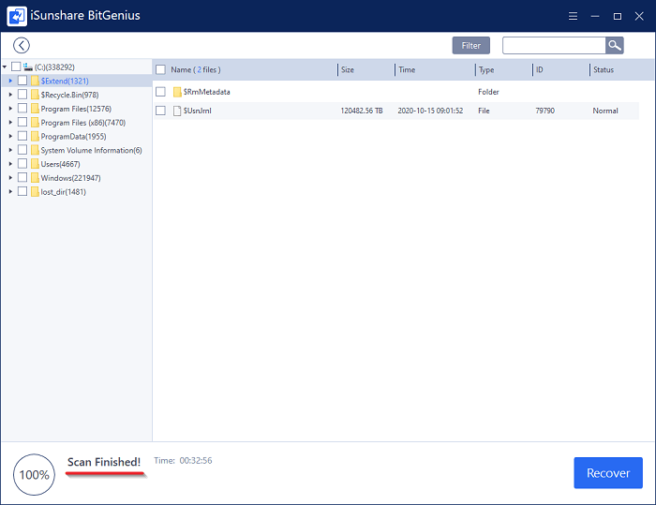Expand the Program Files (x86) node
Screen dimensions: 656x505
10,122
